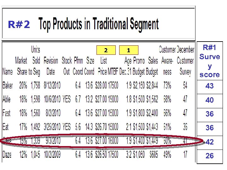Image resolution: width=227 pixels, height=170 pixels.
Task: Click the Stock Out column header
Action: click(67, 66)
